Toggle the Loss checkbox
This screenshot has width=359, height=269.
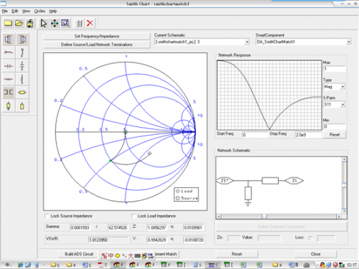311,238
